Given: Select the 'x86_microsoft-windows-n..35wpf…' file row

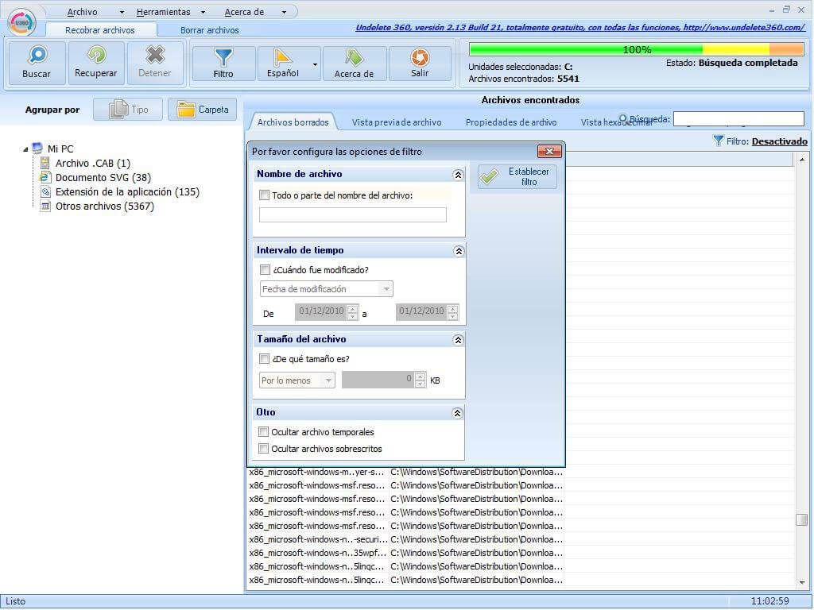Looking at the screenshot, I should pos(406,553).
